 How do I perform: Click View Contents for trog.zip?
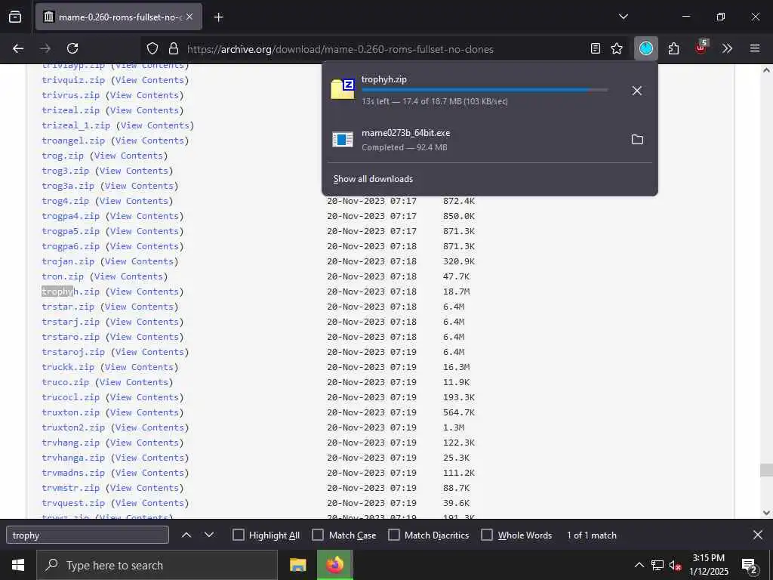point(128,156)
